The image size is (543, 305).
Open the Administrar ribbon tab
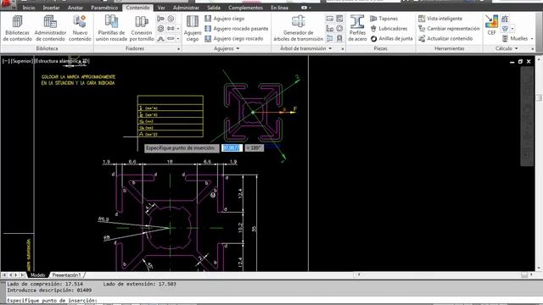point(186,8)
